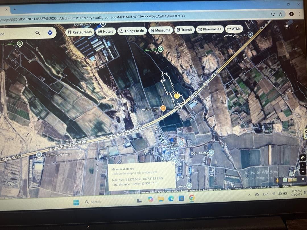This screenshot has height=230, width=307.
Task: Open Microsoft Edge from the taskbar
Action: pos(171,198)
